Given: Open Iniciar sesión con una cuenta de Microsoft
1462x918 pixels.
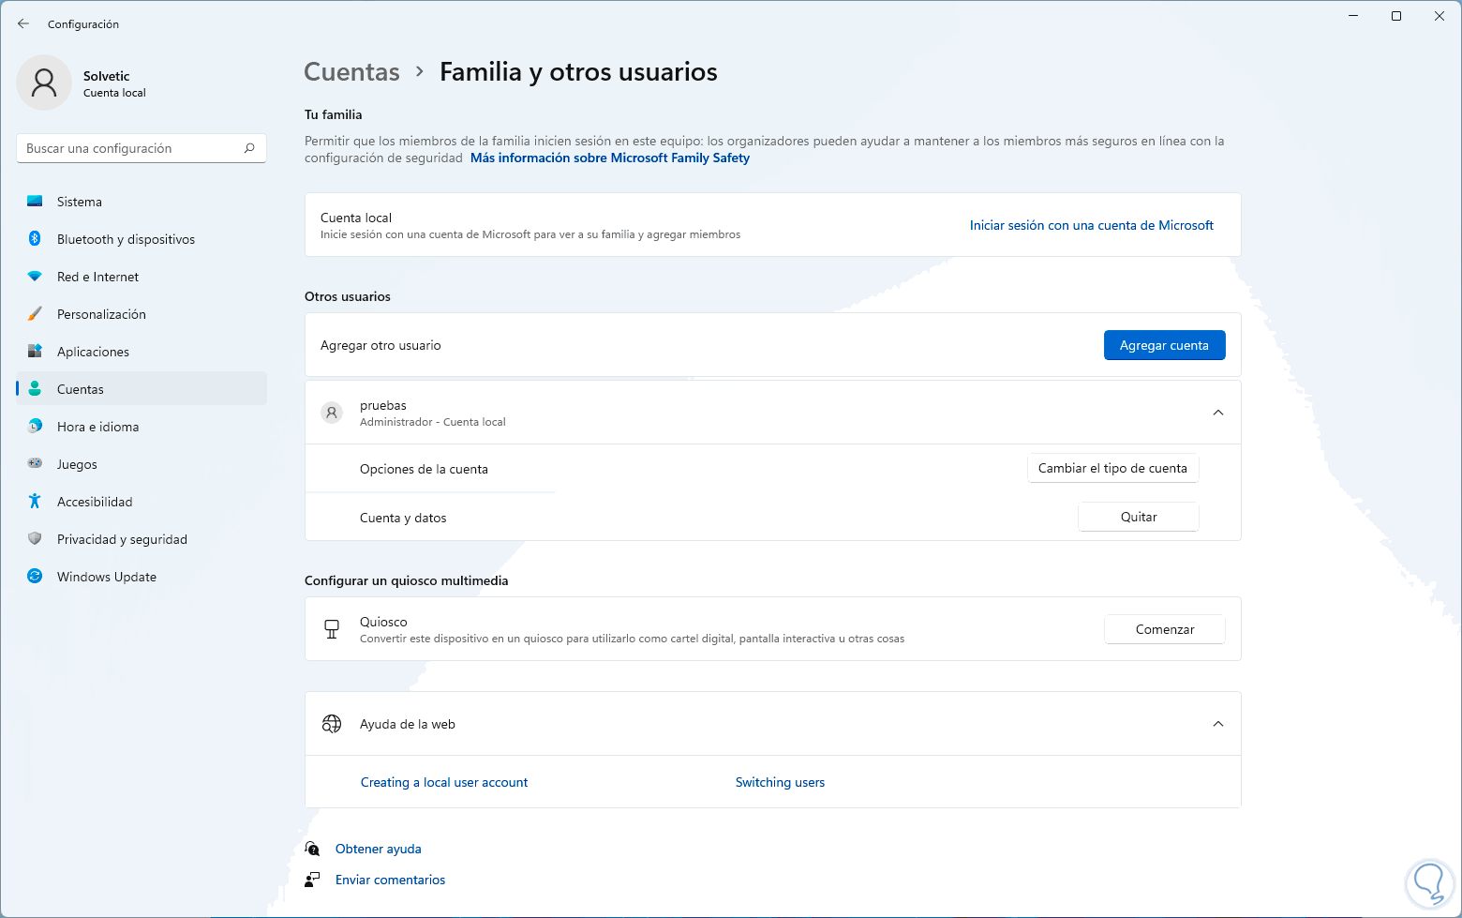Looking at the screenshot, I should (x=1091, y=226).
